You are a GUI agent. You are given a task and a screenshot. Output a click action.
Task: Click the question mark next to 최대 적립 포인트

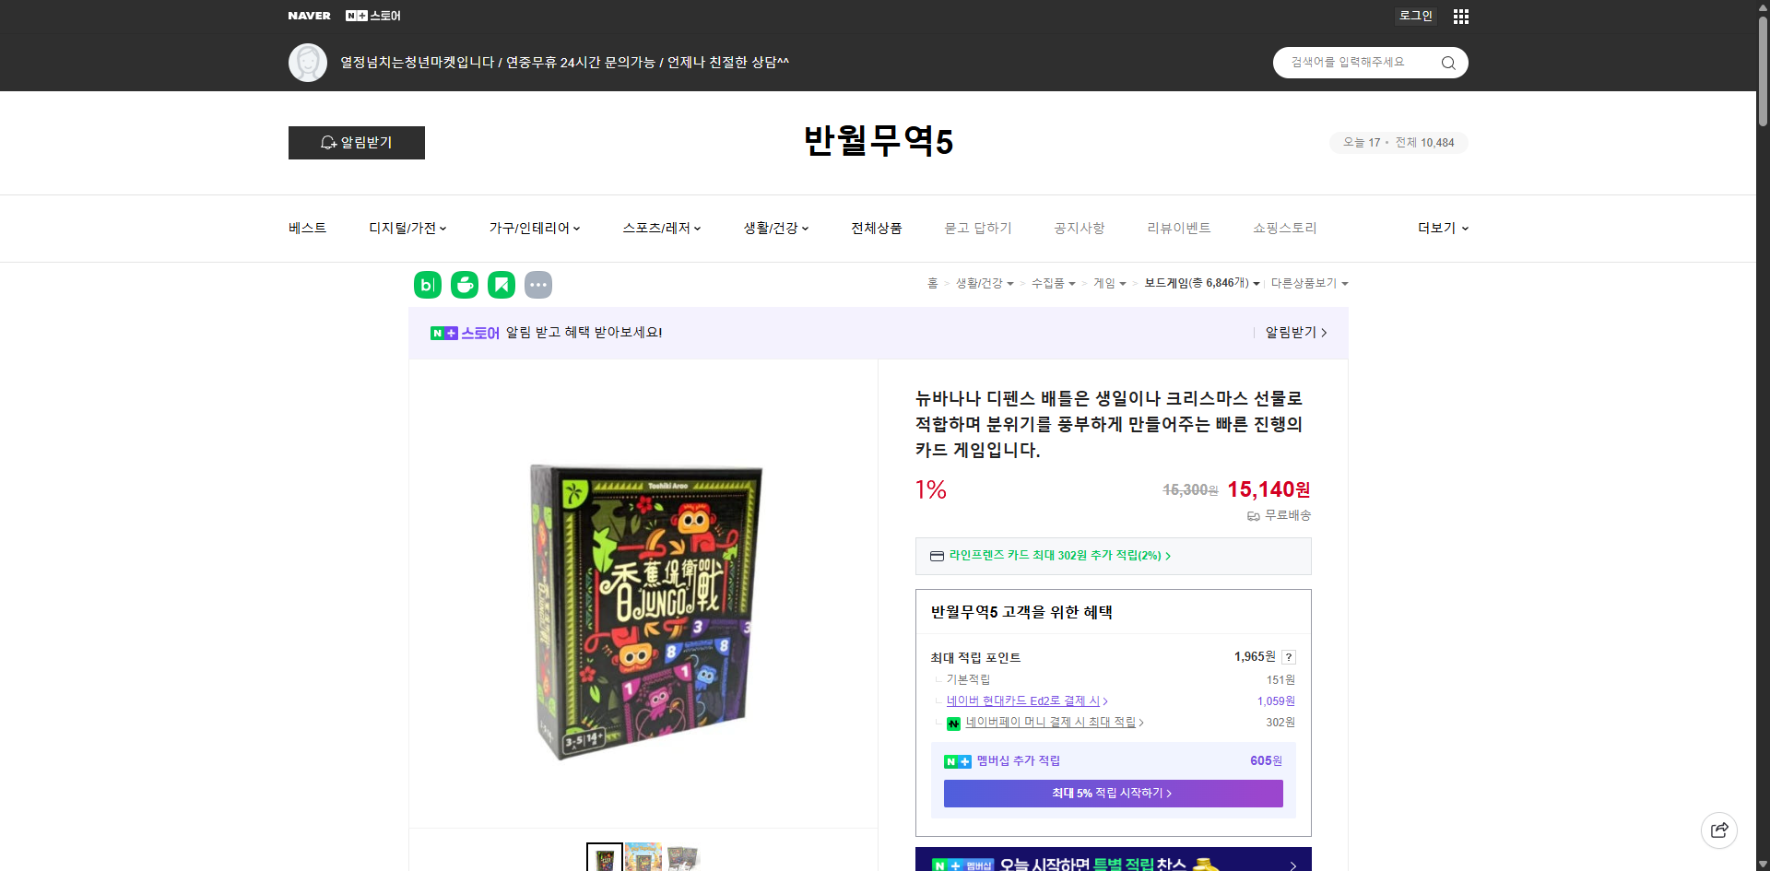pos(1288,657)
